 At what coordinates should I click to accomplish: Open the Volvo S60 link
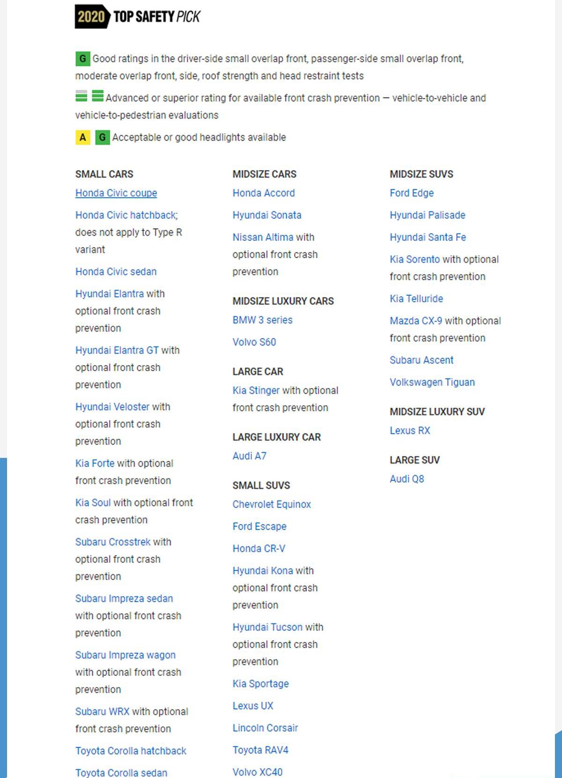pyautogui.click(x=254, y=342)
